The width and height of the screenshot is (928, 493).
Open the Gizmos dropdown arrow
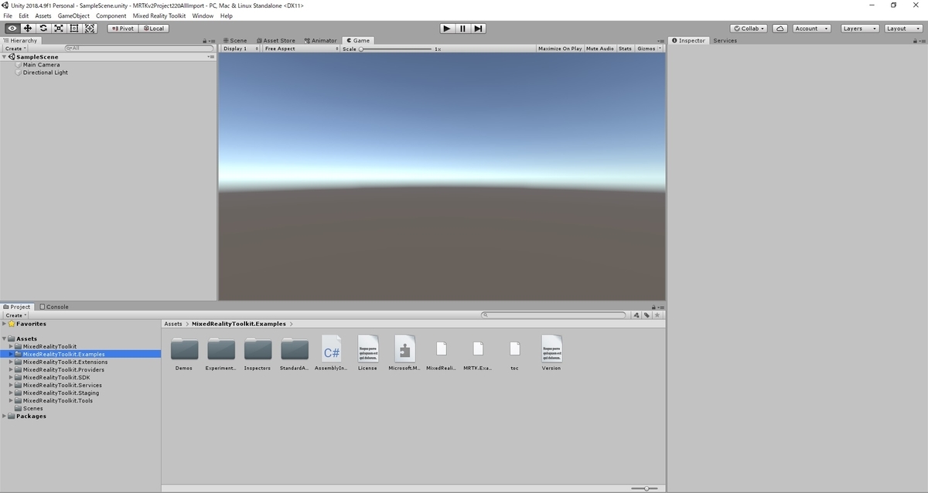pyautogui.click(x=660, y=49)
